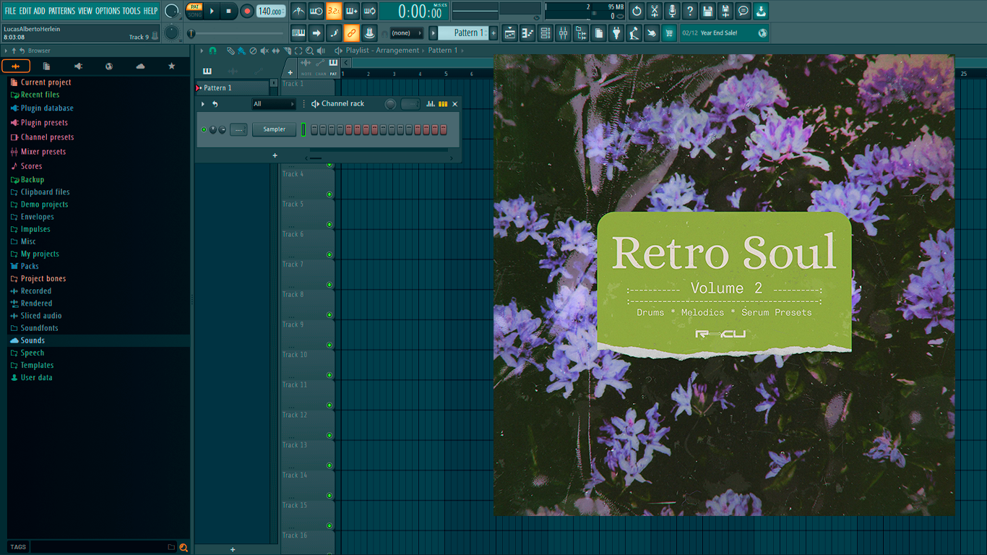The height and width of the screenshot is (555, 987).
Task: Open the Mixer view
Action: (563, 33)
